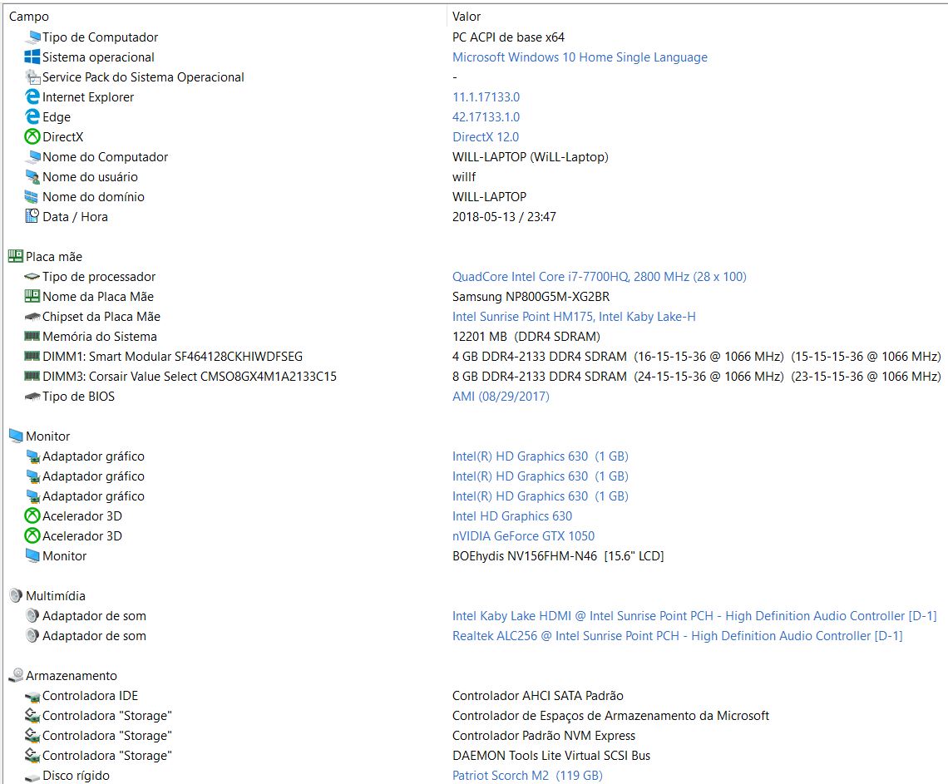Click the Chipset da Placa Mãe icon
The width and height of the screenshot is (948, 784).
pos(32,317)
